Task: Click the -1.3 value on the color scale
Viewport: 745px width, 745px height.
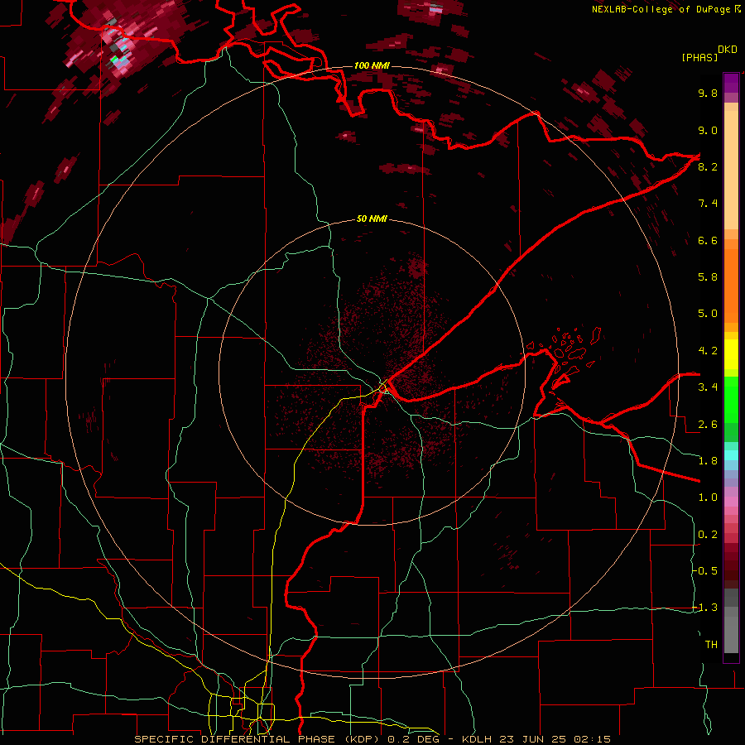Action: point(706,608)
